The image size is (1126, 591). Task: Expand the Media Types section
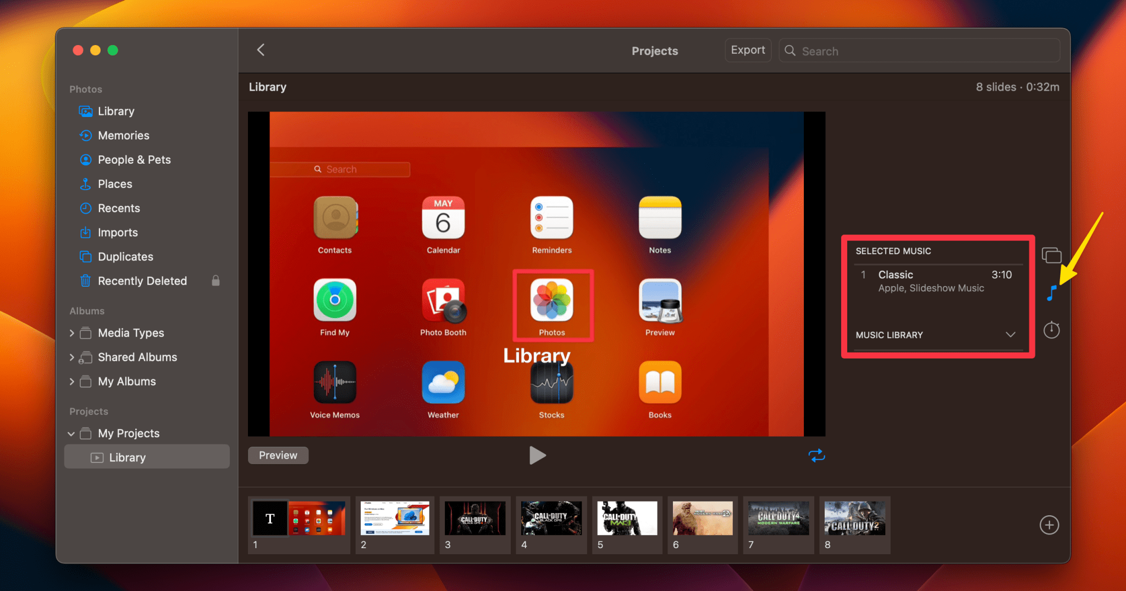72,333
